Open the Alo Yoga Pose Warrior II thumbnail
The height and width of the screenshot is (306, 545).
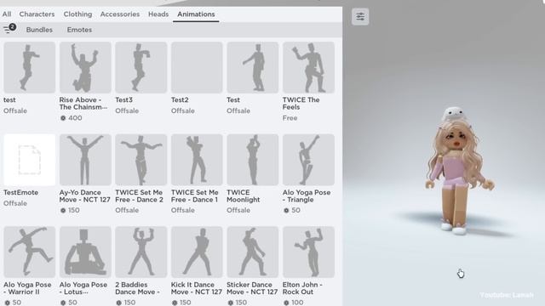[x=30, y=252]
